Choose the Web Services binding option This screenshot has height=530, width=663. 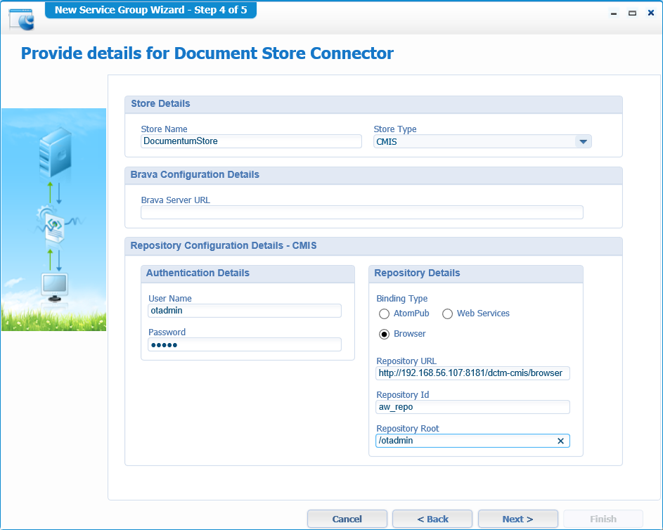(447, 314)
